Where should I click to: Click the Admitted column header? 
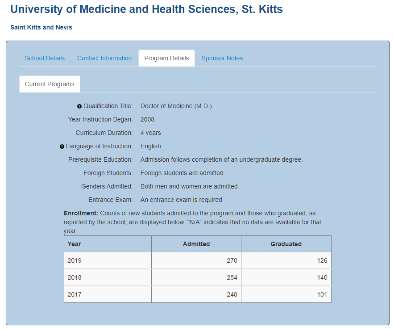pyautogui.click(x=196, y=244)
